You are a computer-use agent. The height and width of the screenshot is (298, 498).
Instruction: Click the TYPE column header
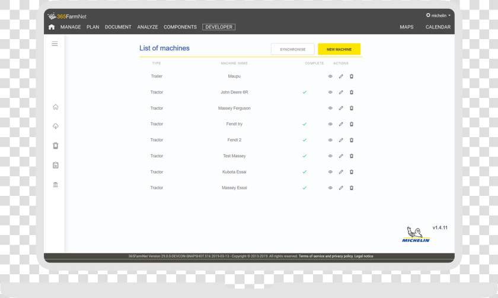point(157,64)
